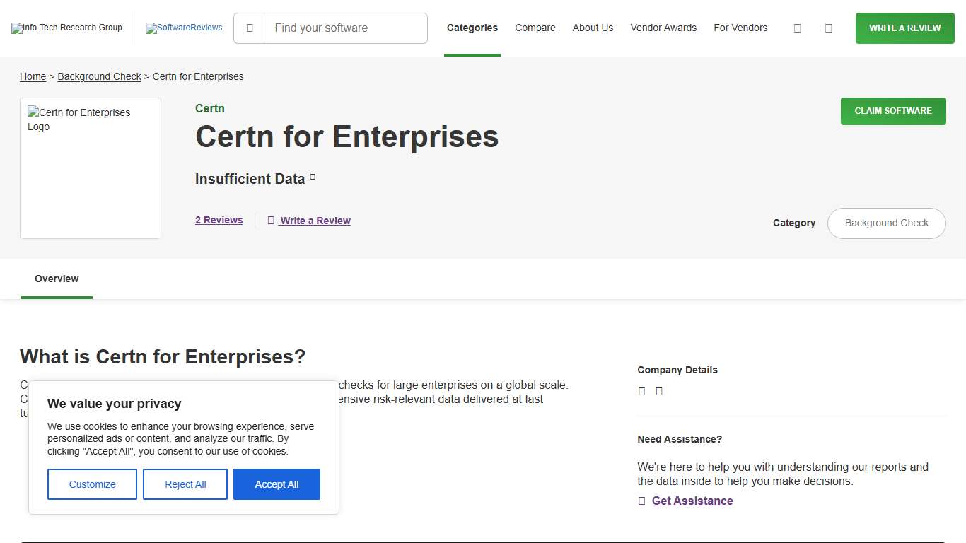The image size is (966, 543).
Task: Click the icon next to Get Assistance
Action: click(x=641, y=501)
